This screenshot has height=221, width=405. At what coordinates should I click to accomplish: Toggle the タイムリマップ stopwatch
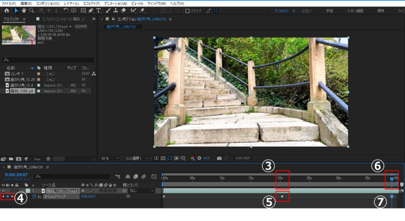34,196
